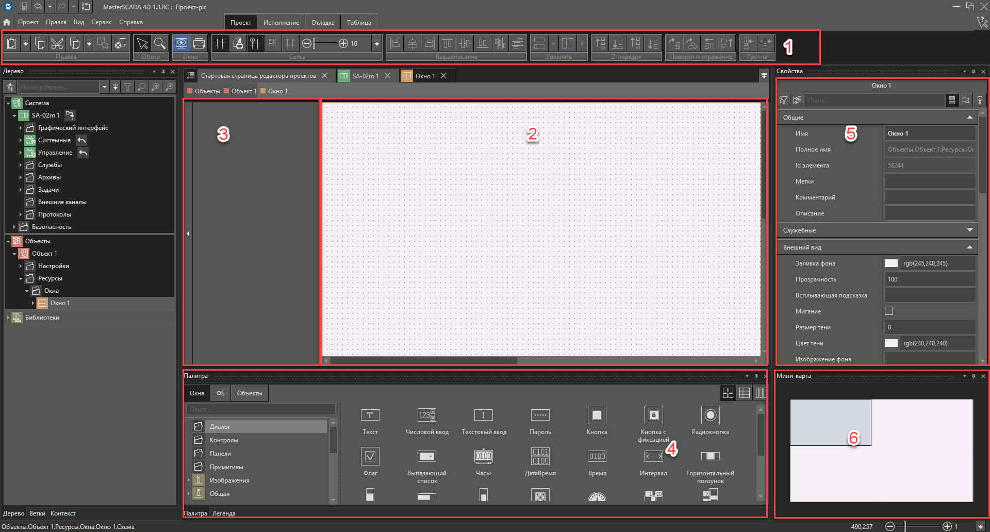This screenshot has height=532, width=990.
Task: Switch to the Ветки tab below the tree
Action: click(x=37, y=513)
